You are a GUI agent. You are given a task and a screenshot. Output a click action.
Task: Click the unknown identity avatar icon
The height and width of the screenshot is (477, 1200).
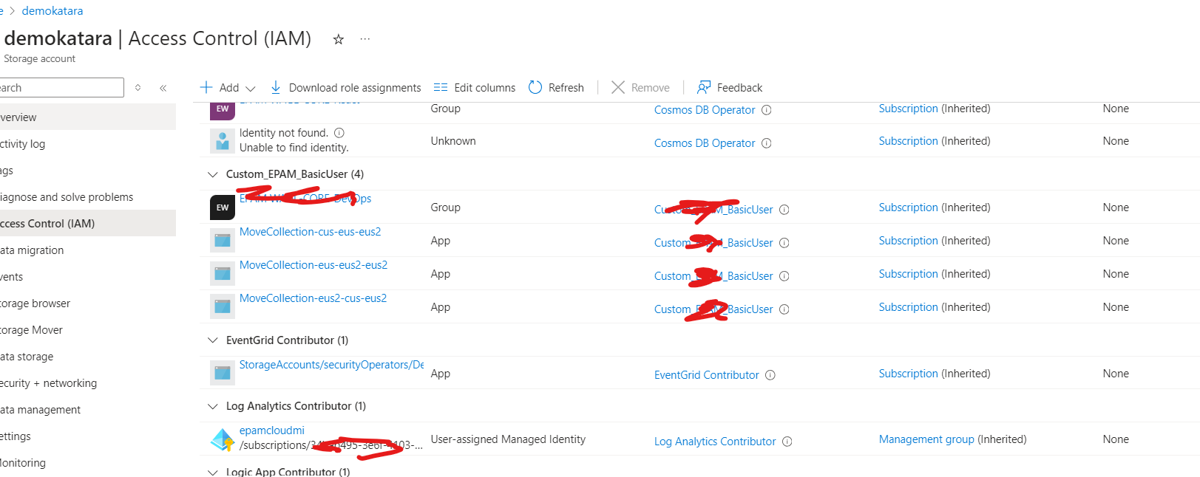pyautogui.click(x=223, y=140)
